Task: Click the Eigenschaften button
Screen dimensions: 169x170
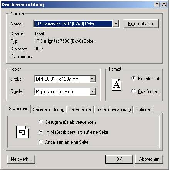Action: pyautogui.click(x=141, y=24)
